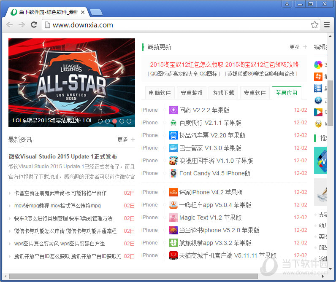Image resolution: width=336 pixels, height=282 pixels.
Task: Click the 当当读书 app icon
Action: 173,230
